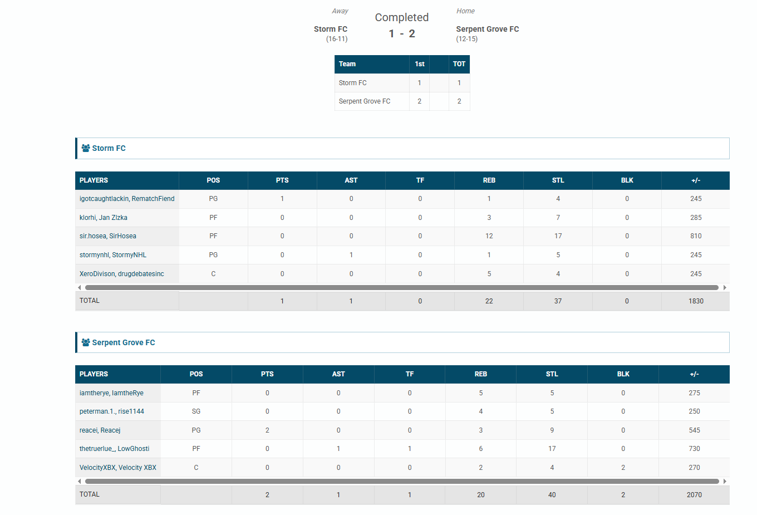Sort Serpent Grove table by STL column
Image resolution: width=757 pixels, height=515 pixels.
pos(552,374)
